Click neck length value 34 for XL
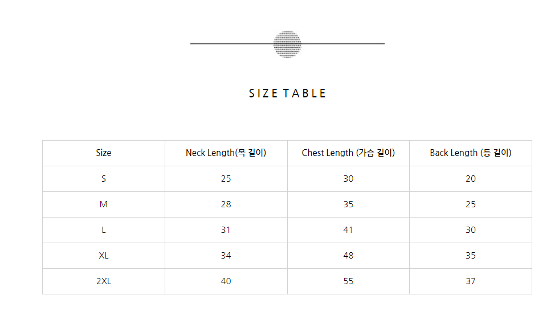 [226, 256]
